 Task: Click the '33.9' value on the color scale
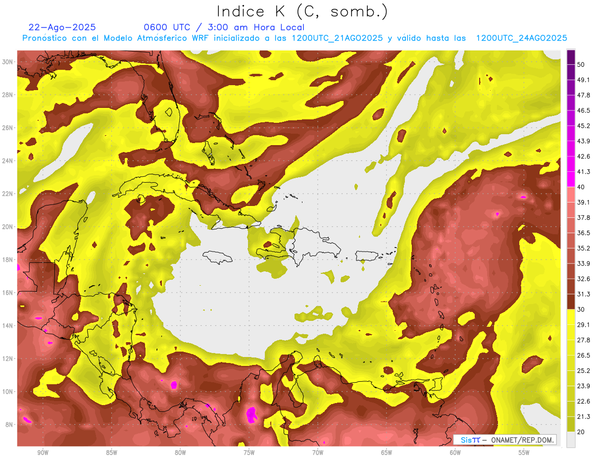pos(583,263)
